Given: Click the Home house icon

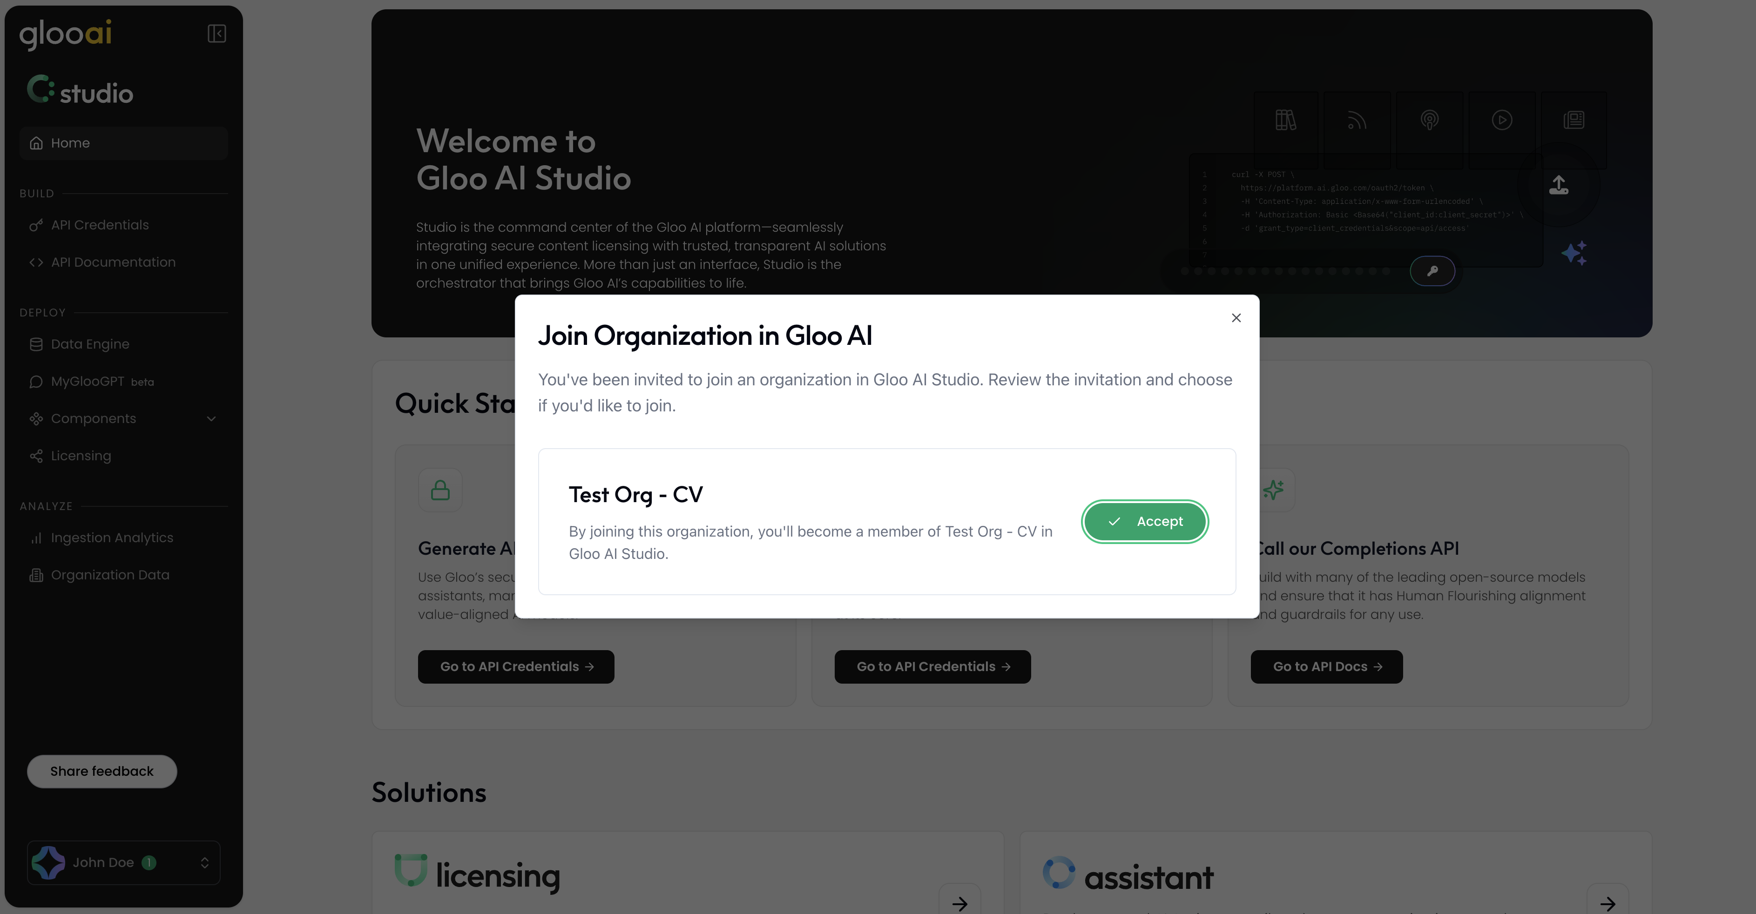Looking at the screenshot, I should pos(36,143).
